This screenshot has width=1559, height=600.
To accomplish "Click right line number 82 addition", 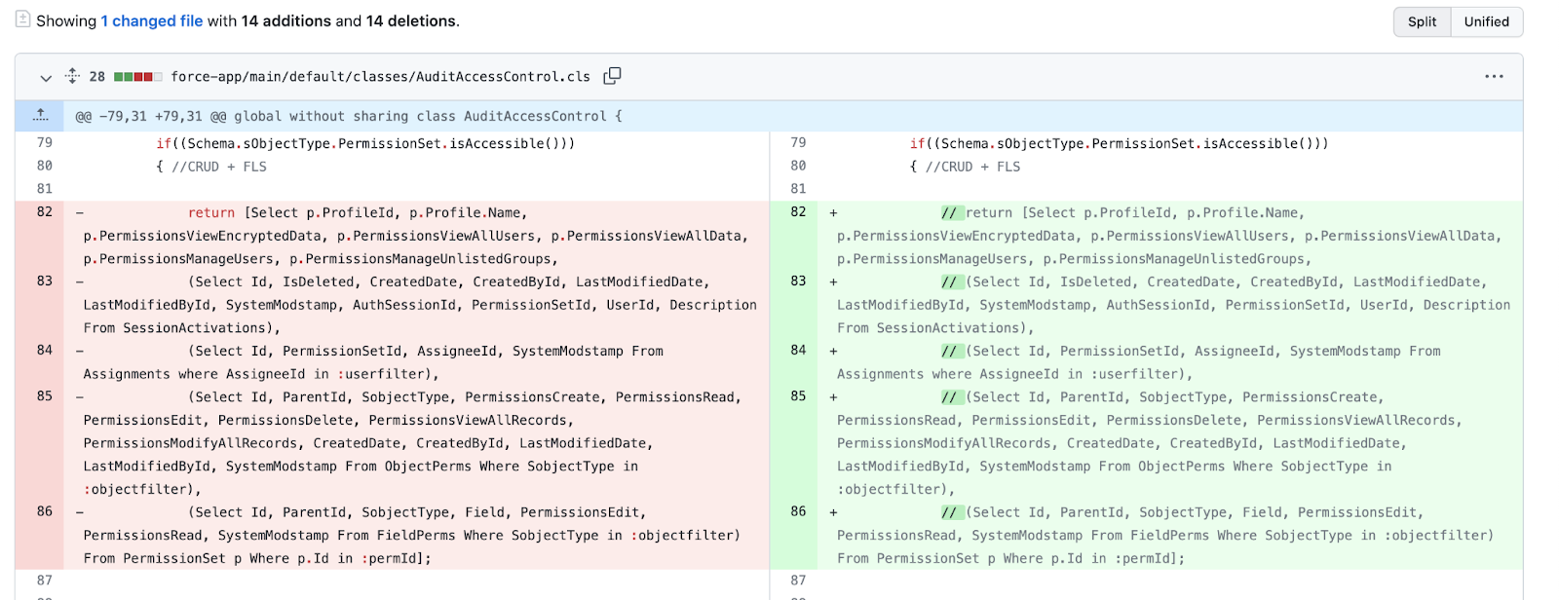I will pyautogui.click(x=798, y=211).
